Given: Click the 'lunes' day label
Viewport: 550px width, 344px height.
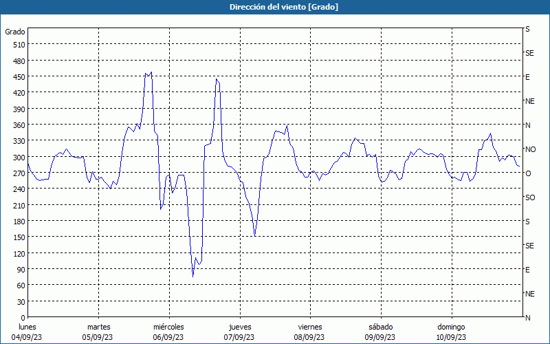Looking at the screenshot, I should click(27, 327).
